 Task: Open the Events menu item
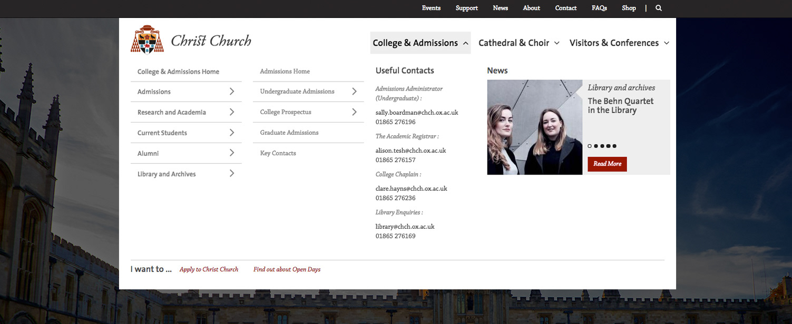(431, 8)
